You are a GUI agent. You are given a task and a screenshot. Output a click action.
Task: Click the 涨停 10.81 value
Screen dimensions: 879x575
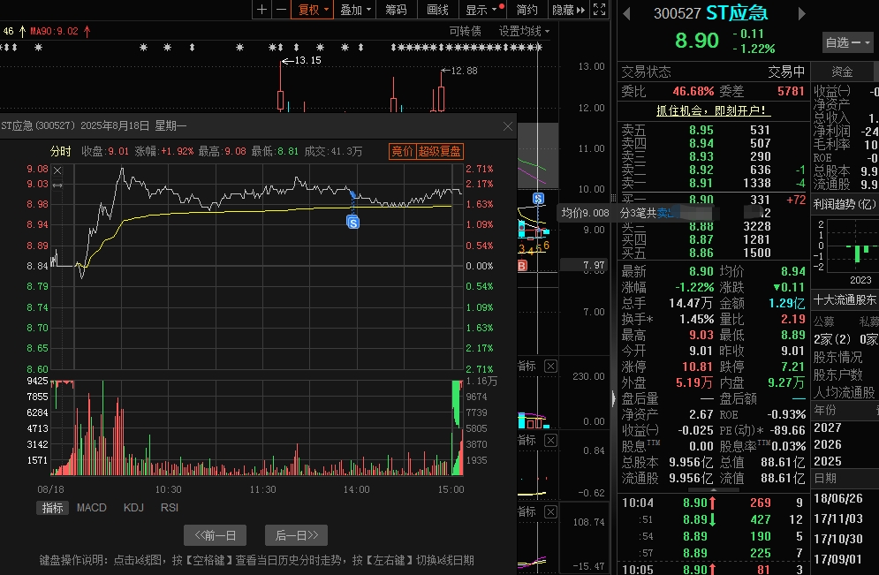[697, 367]
